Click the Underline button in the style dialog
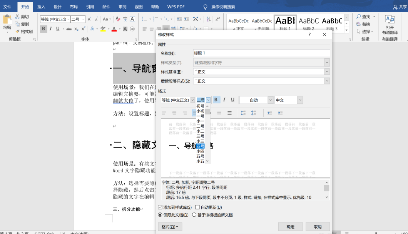408x234 pixels. coord(232,100)
